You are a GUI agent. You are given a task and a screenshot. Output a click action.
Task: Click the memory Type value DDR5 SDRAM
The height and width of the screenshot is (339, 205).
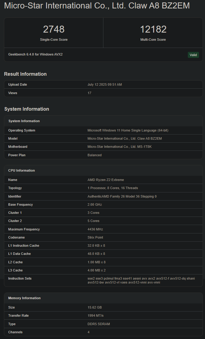coord(99,324)
